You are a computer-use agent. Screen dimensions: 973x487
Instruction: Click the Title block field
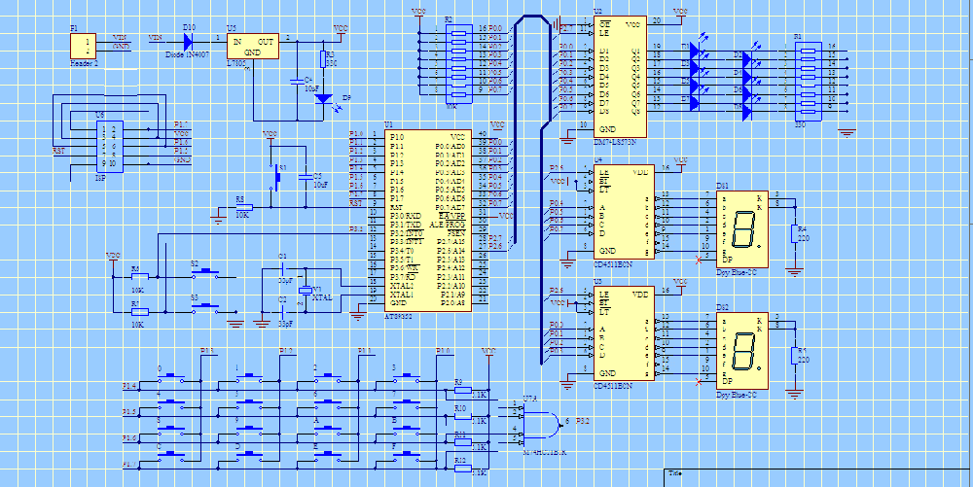[817, 473]
